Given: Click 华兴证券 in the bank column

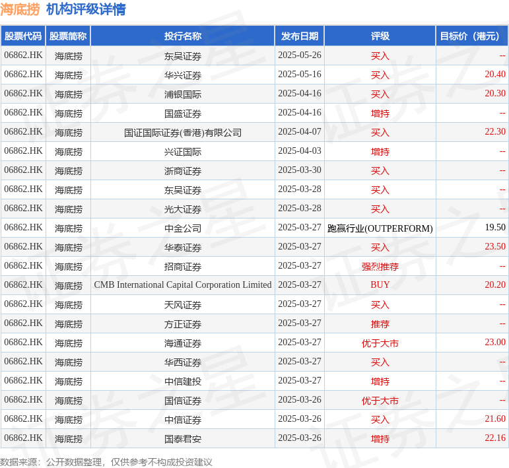Looking at the screenshot, I should tap(183, 75).
